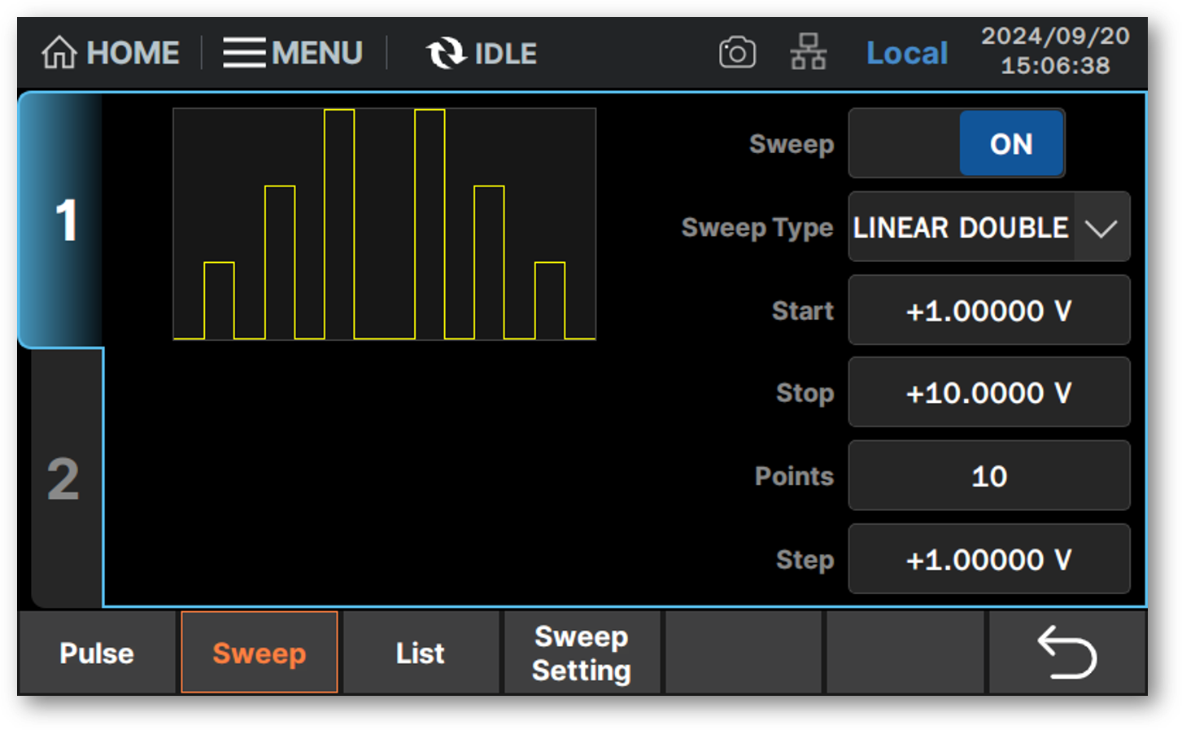
Task: Edit the Step voltage field
Action: point(989,559)
